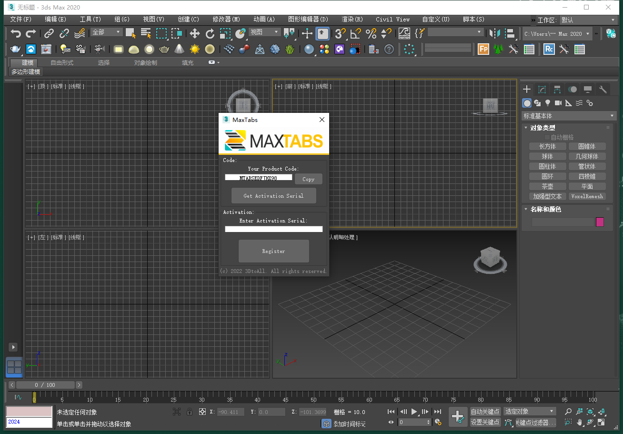Click the VoxelRemesh button

point(587,196)
